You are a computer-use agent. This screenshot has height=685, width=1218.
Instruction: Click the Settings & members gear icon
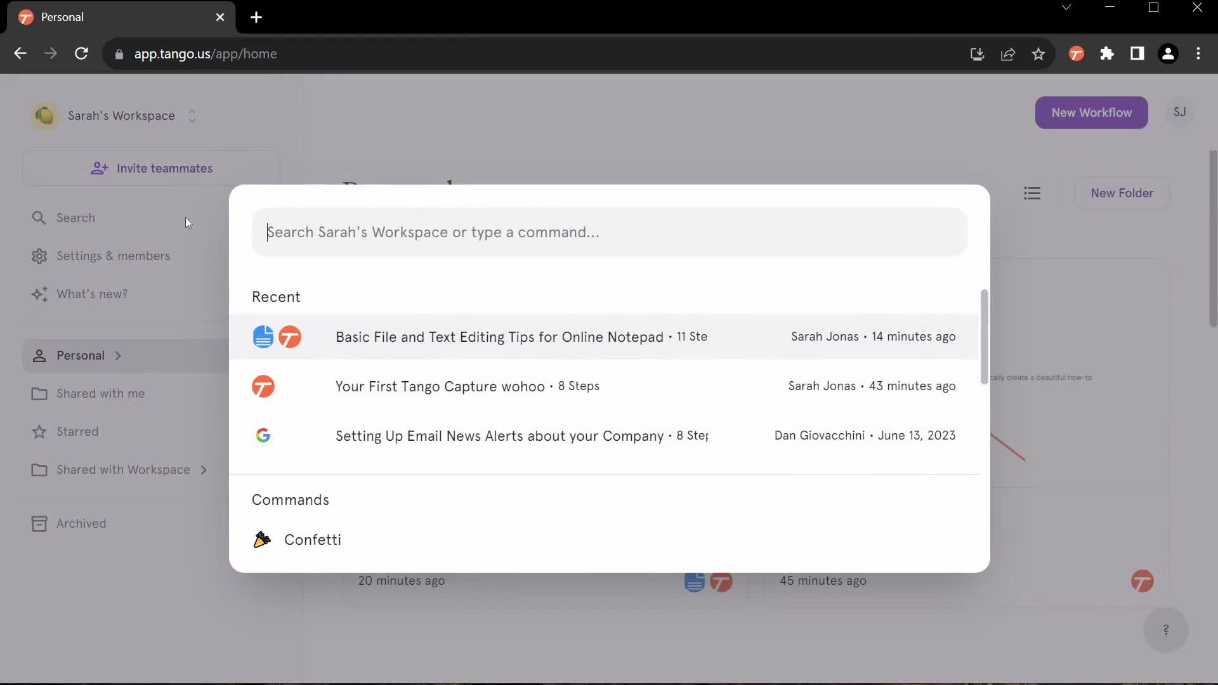tap(39, 255)
